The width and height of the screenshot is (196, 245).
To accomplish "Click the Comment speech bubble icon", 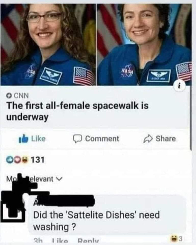I will pos(78,139).
